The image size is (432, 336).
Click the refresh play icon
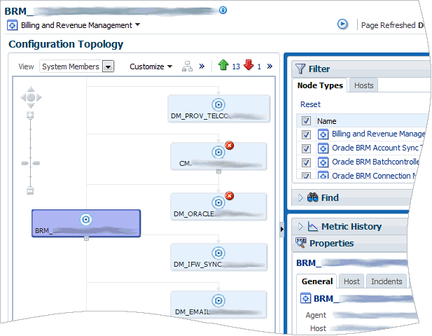(342, 24)
